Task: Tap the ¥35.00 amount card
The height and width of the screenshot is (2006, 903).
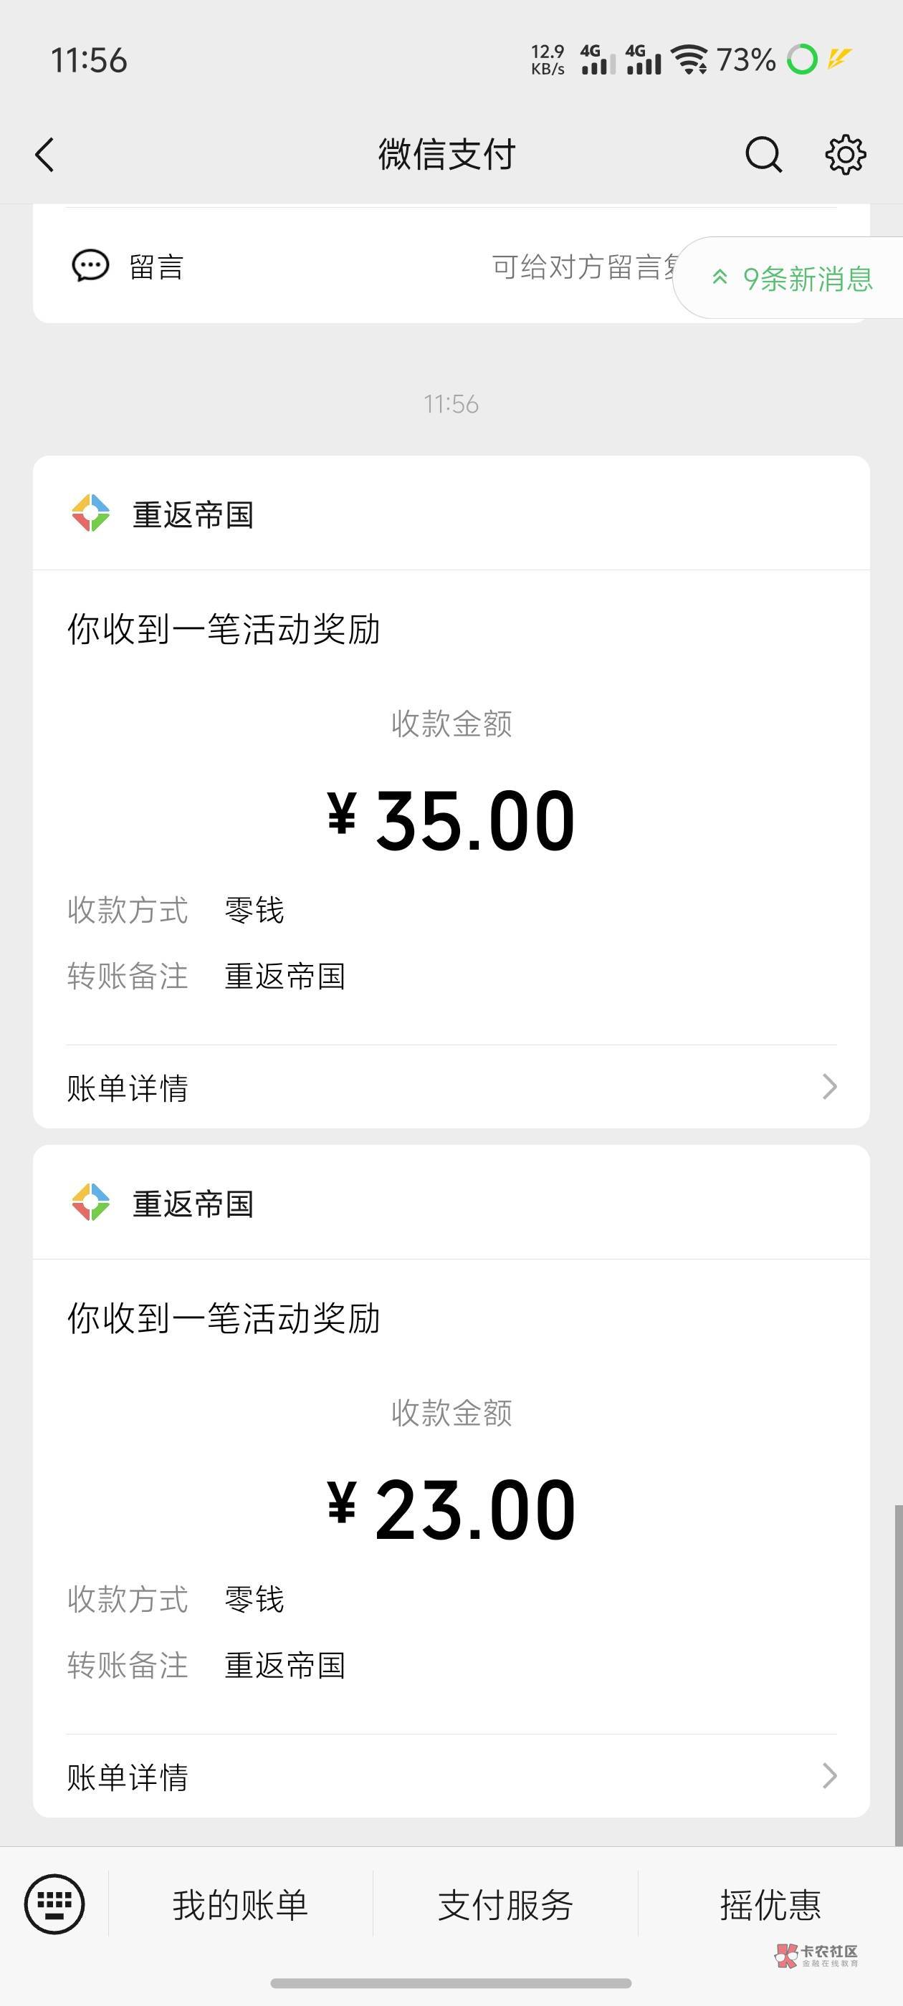Action: pos(451,792)
